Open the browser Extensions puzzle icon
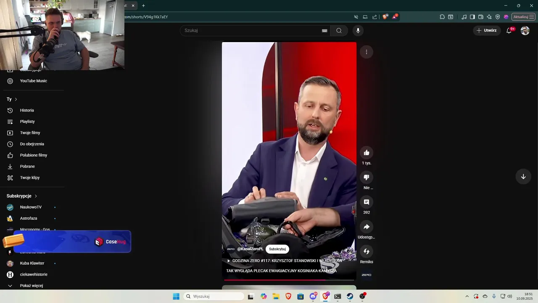 click(442, 17)
